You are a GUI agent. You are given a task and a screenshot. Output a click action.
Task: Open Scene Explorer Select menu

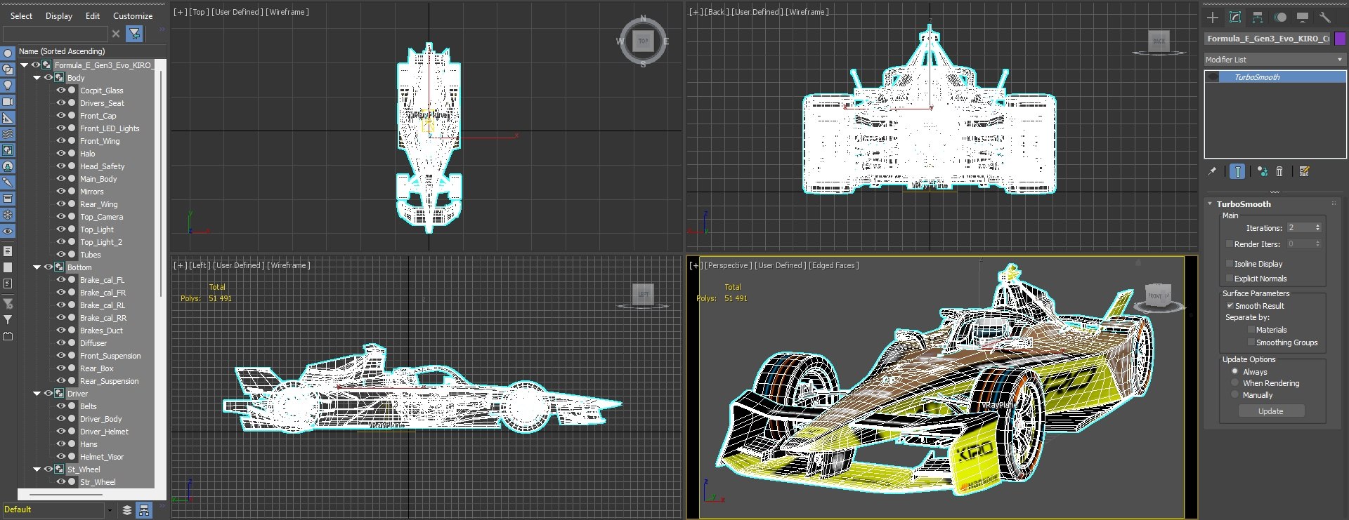21,16
